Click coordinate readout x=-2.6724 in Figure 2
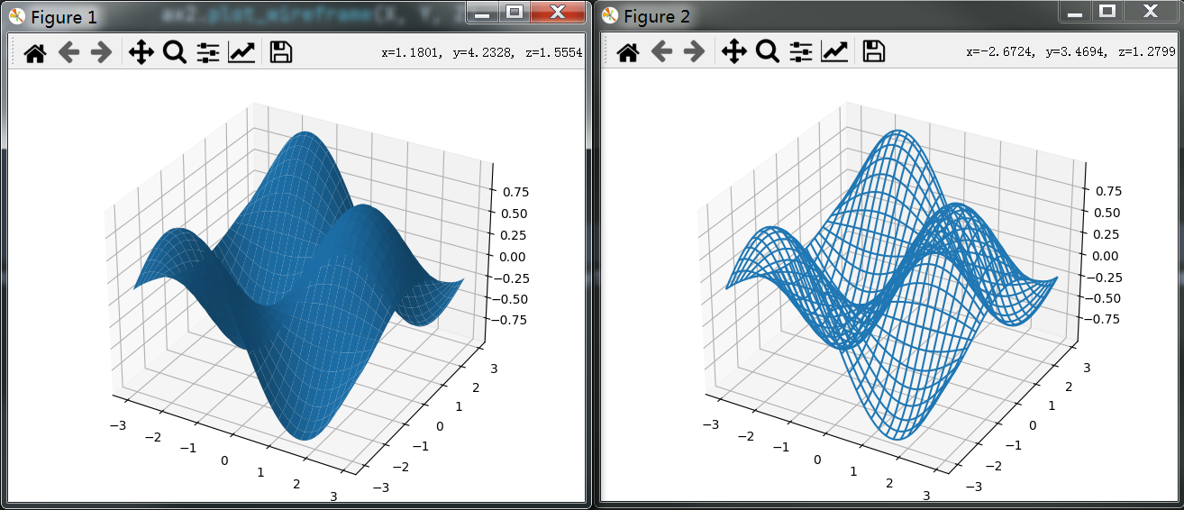 pos(1071,53)
